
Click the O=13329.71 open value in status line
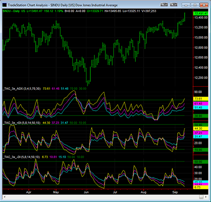(95, 11)
